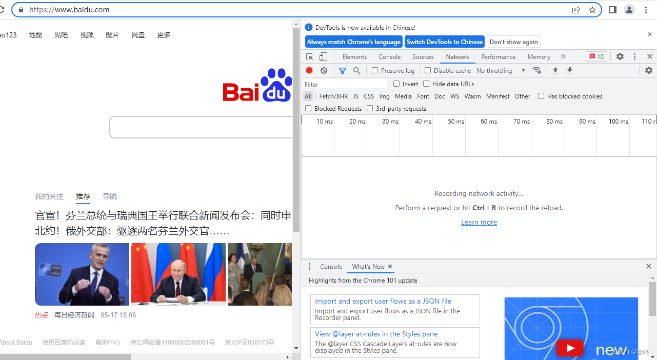Image resolution: width=657 pixels, height=360 pixels.
Task: Enable Disable cache checkbox
Action: pyautogui.click(x=428, y=70)
